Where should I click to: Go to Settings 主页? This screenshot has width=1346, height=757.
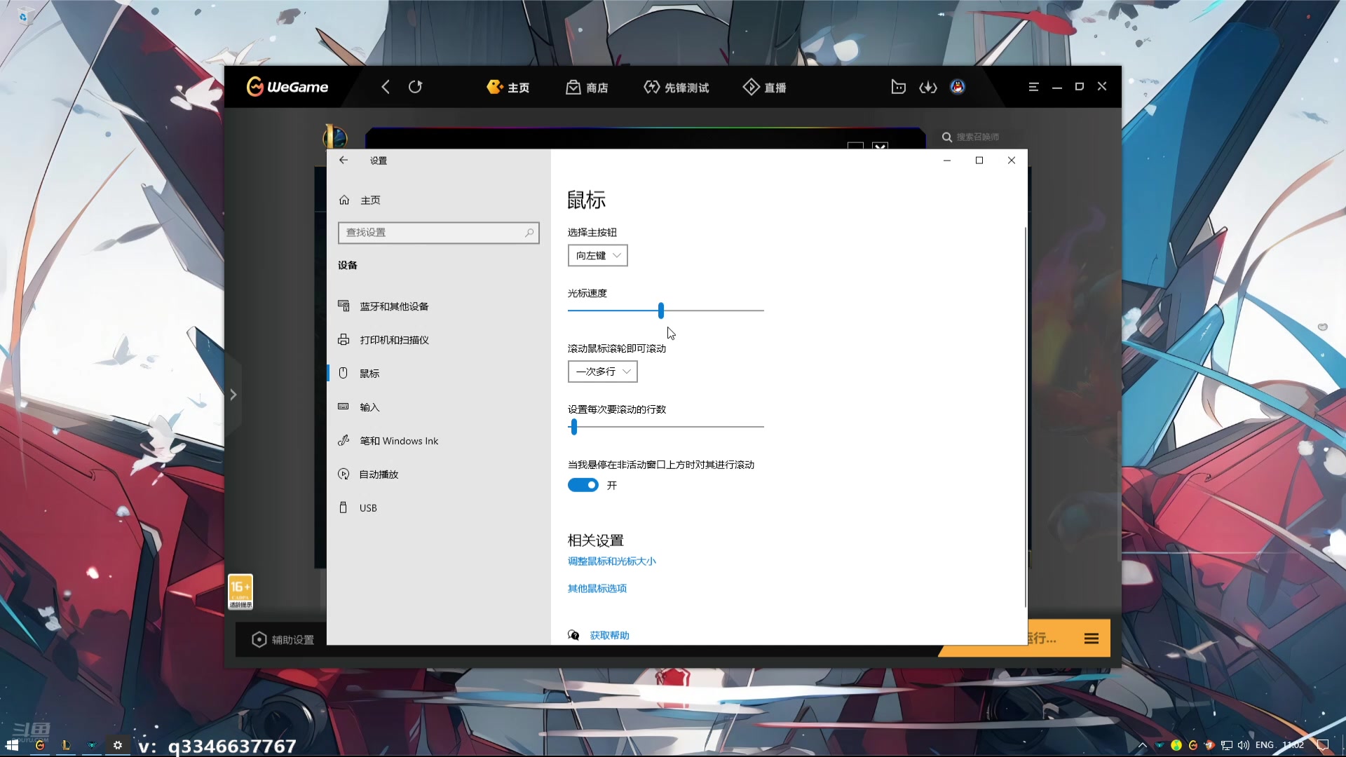click(x=360, y=200)
